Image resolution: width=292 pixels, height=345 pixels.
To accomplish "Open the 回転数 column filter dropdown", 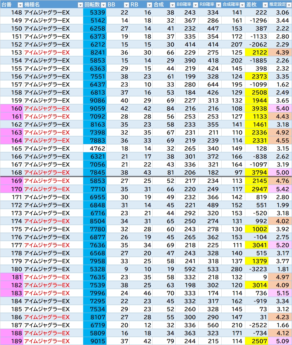I will pos(104,4).
